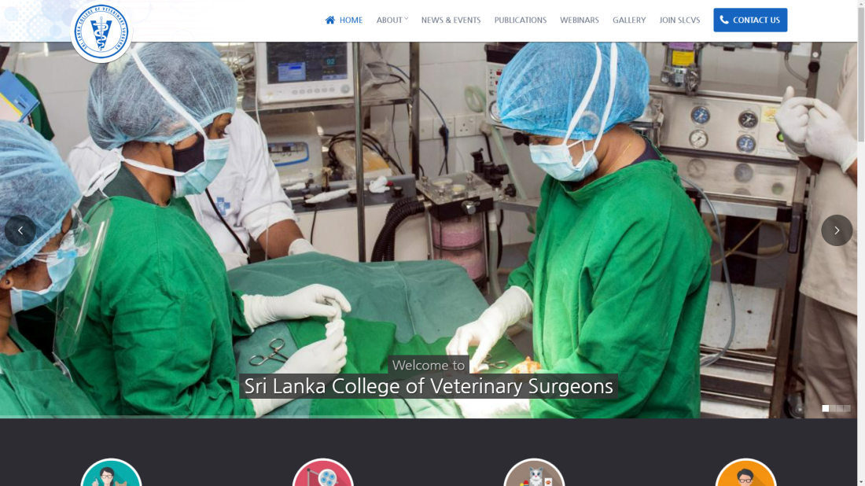The width and height of the screenshot is (865, 486).
Task: Open the PUBLICATIONS menu item
Action: click(521, 20)
